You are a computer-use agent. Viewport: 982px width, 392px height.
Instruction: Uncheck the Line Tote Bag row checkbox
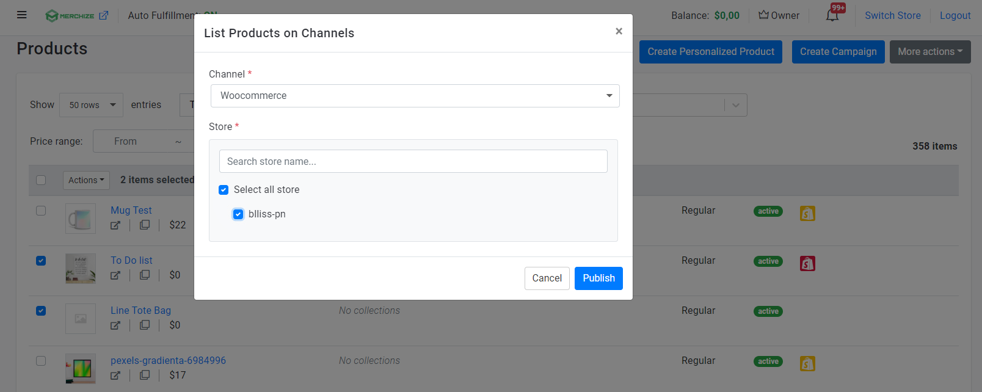[41, 311]
